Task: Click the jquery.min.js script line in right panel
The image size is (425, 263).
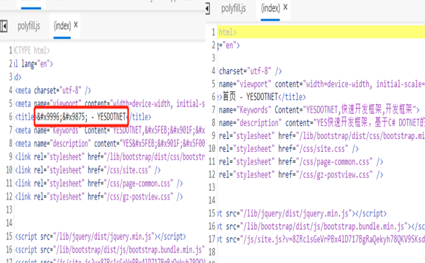Action: (302, 214)
